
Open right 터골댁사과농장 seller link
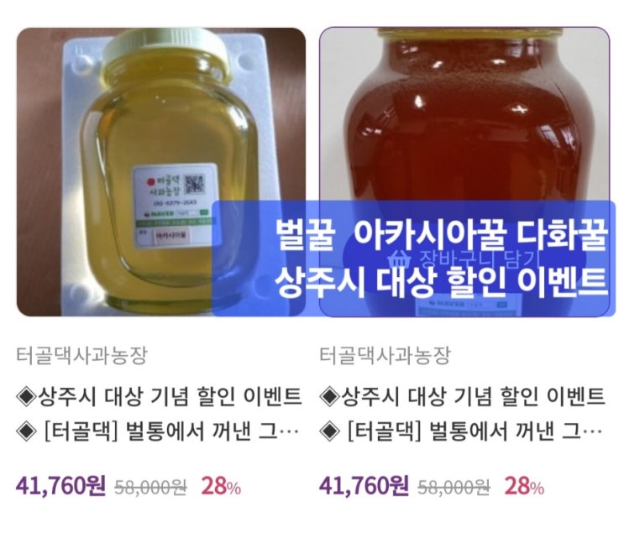pyautogui.click(x=385, y=355)
